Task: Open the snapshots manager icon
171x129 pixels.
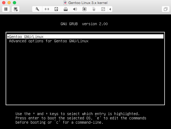Action: 16,9
